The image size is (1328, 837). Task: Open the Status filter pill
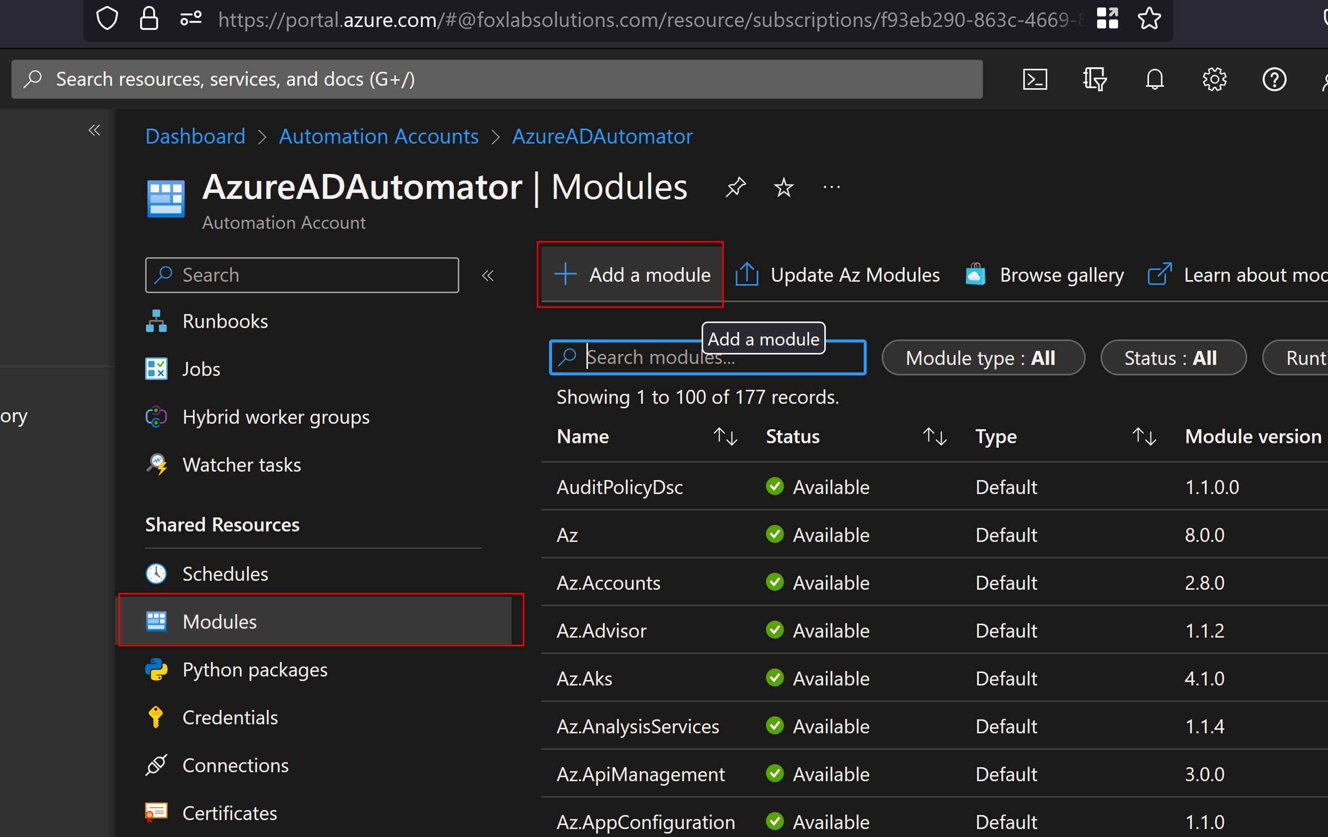[1172, 358]
